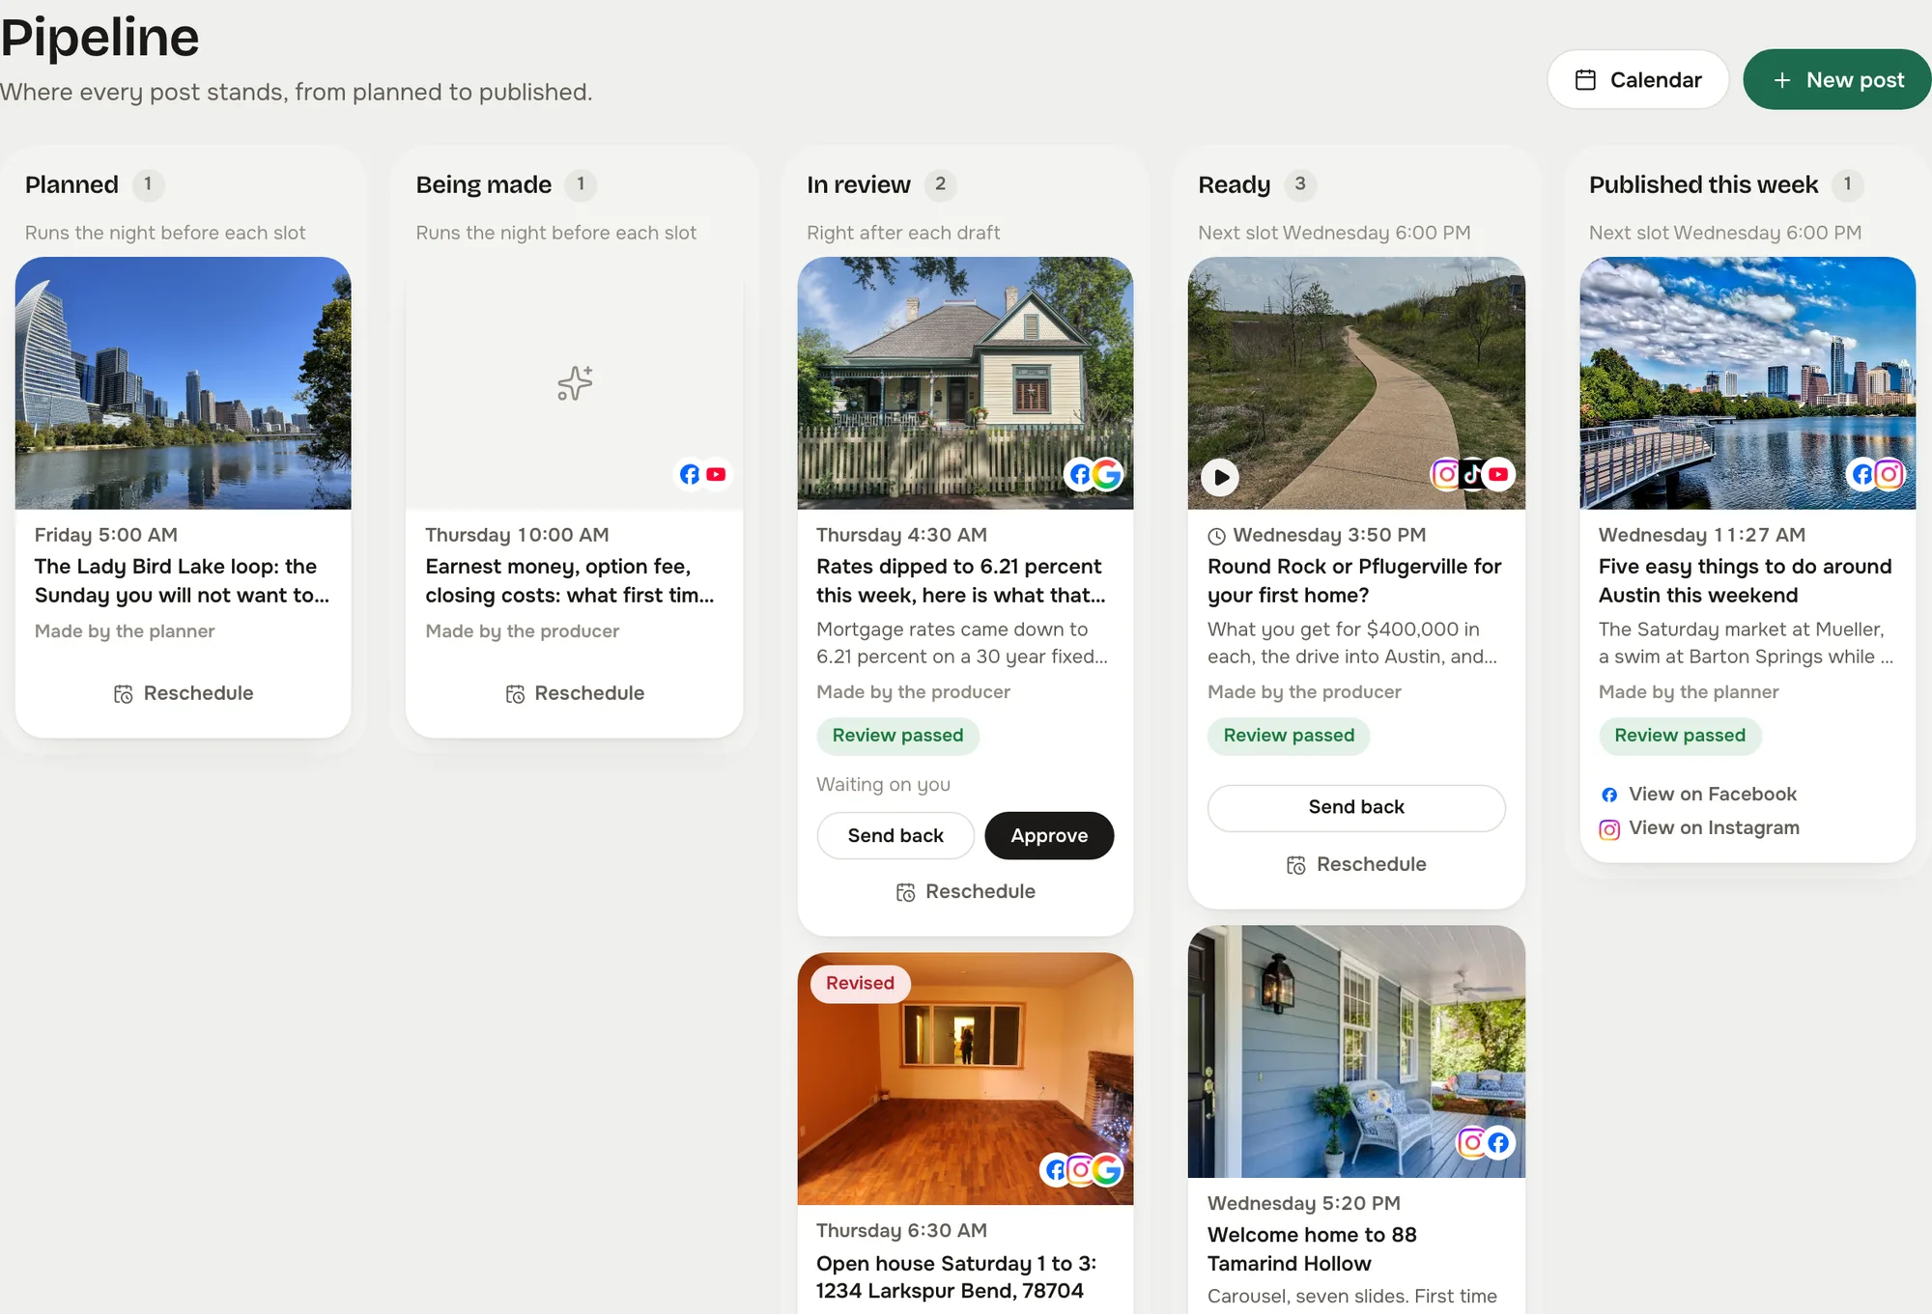Open the porch photo of Tamarind Hollow
The width and height of the screenshot is (1932, 1314).
click(x=1356, y=1051)
